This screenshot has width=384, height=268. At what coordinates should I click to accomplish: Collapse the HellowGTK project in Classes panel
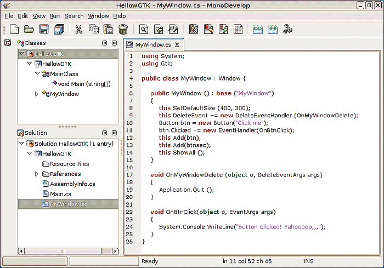(30, 64)
